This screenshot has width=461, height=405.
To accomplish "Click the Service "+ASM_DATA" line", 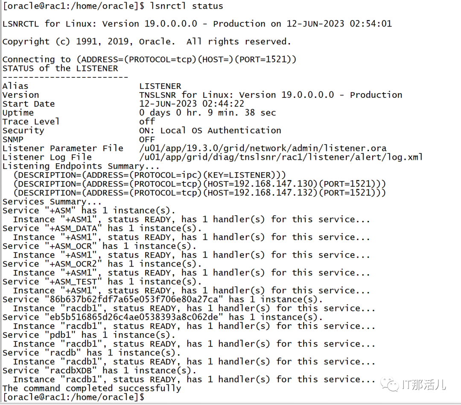I will [102, 229].
